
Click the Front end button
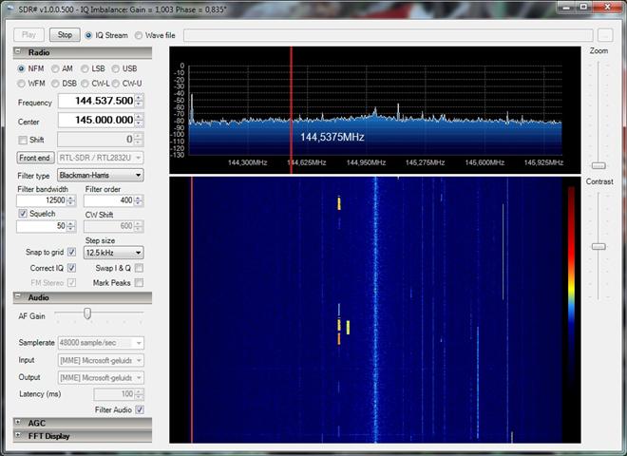point(35,158)
